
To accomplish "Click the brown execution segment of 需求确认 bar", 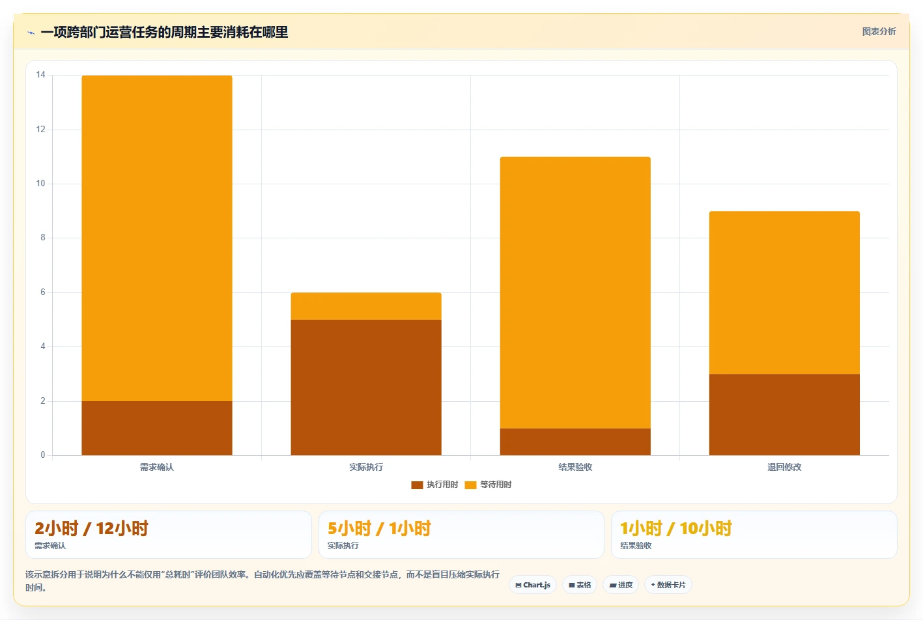I will point(157,428).
